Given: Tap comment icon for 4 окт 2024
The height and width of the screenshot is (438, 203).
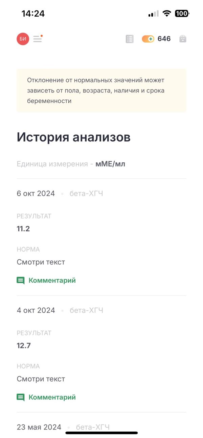Looking at the screenshot, I should click(21, 397).
